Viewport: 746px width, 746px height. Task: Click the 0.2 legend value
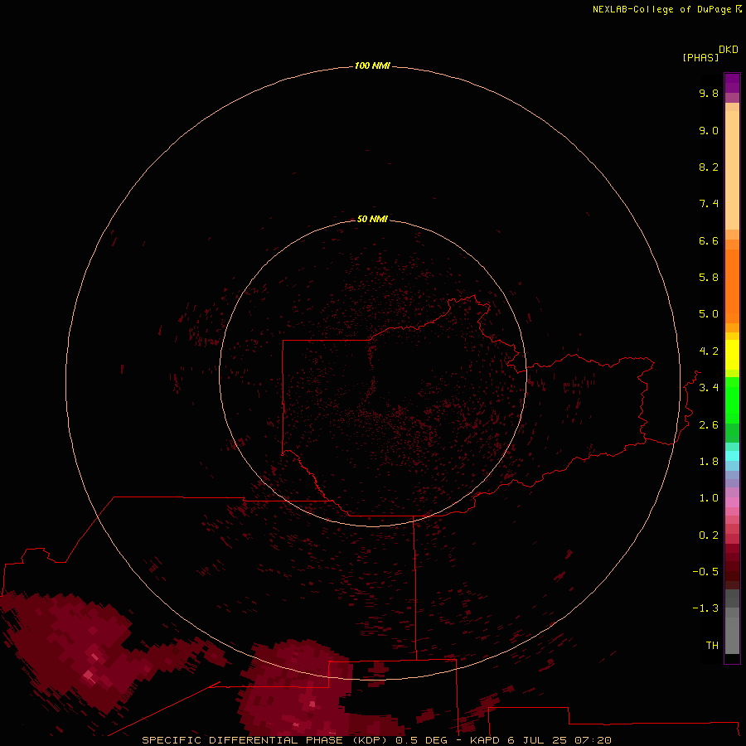tap(709, 535)
